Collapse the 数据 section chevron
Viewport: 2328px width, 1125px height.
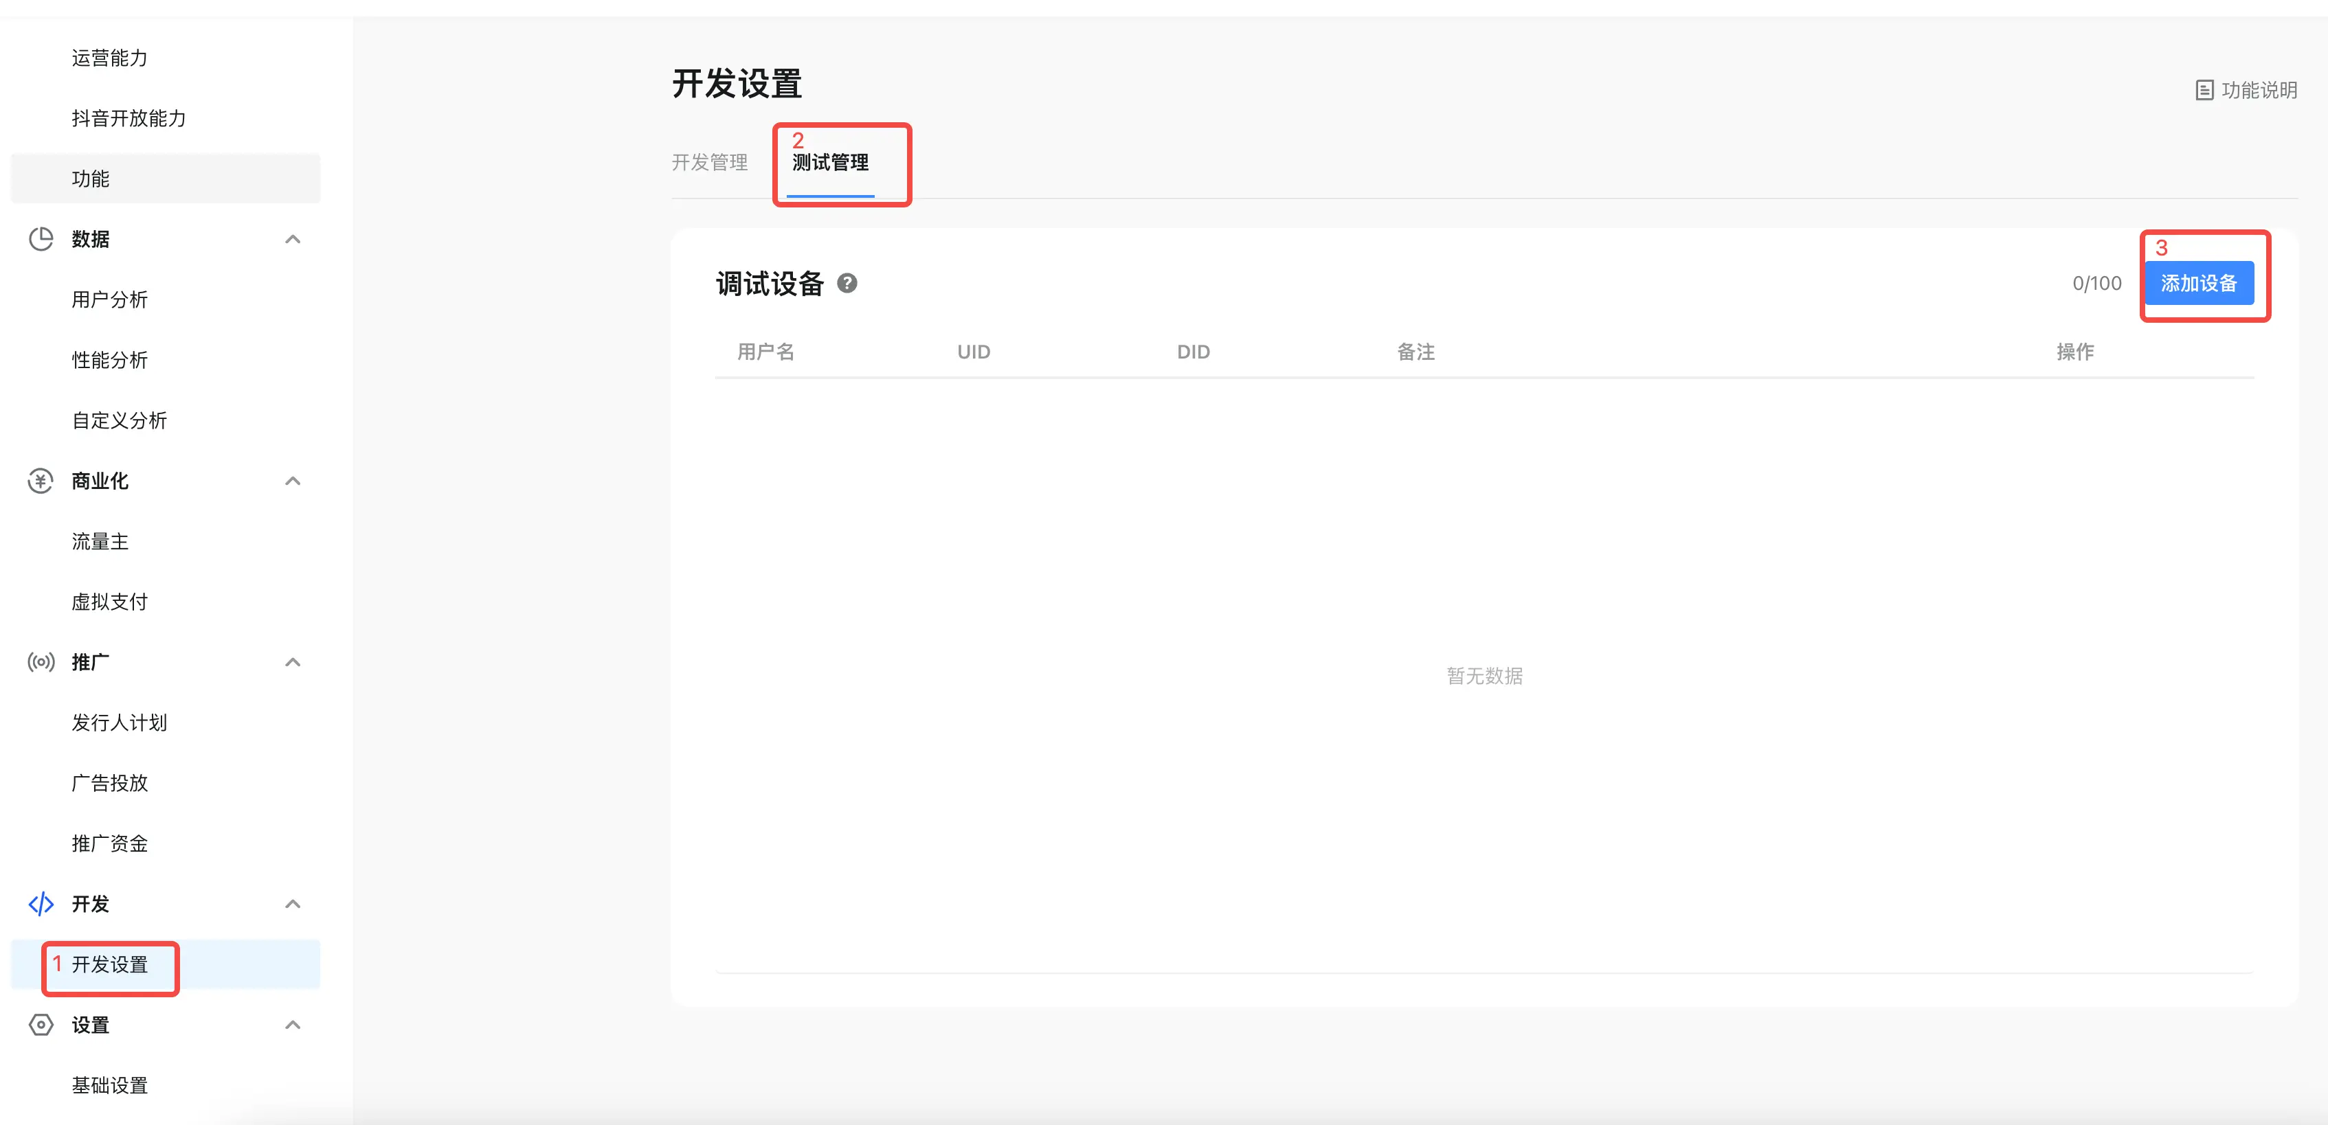[x=293, y=240]
